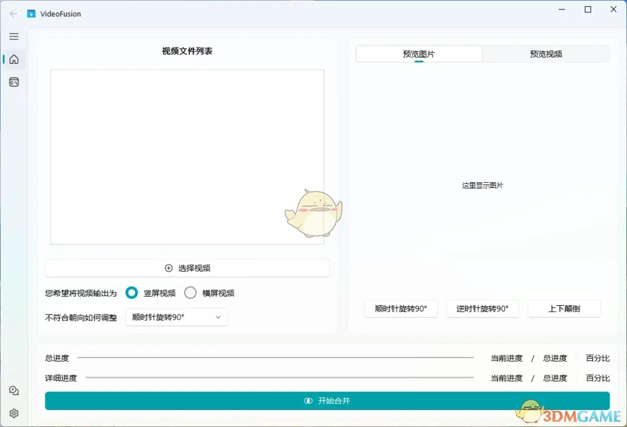Click the 上下颠倒 flip button
This screenshot has width=627, height=427.
564,309
